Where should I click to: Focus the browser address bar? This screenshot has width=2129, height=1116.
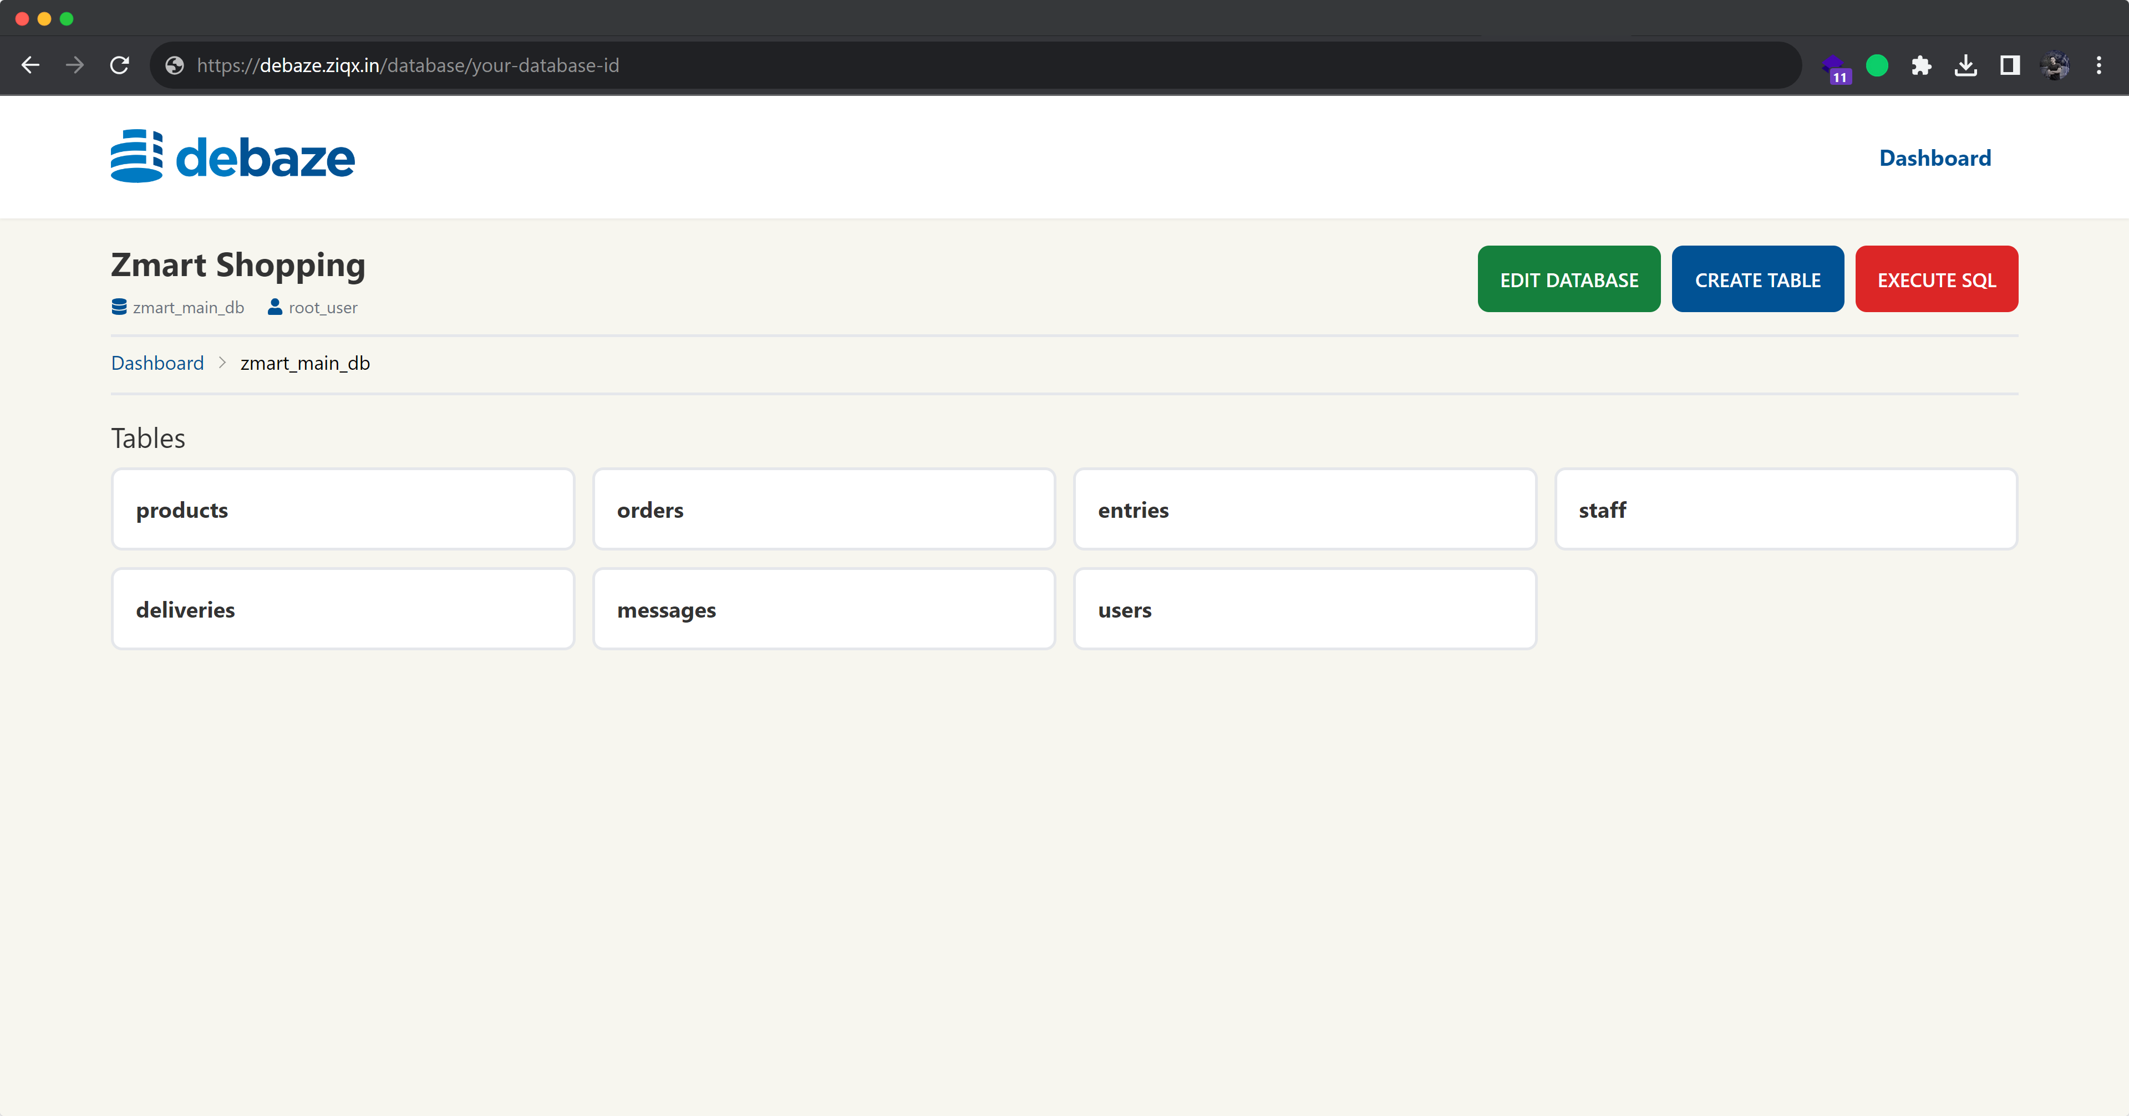[x=975, y=65]
